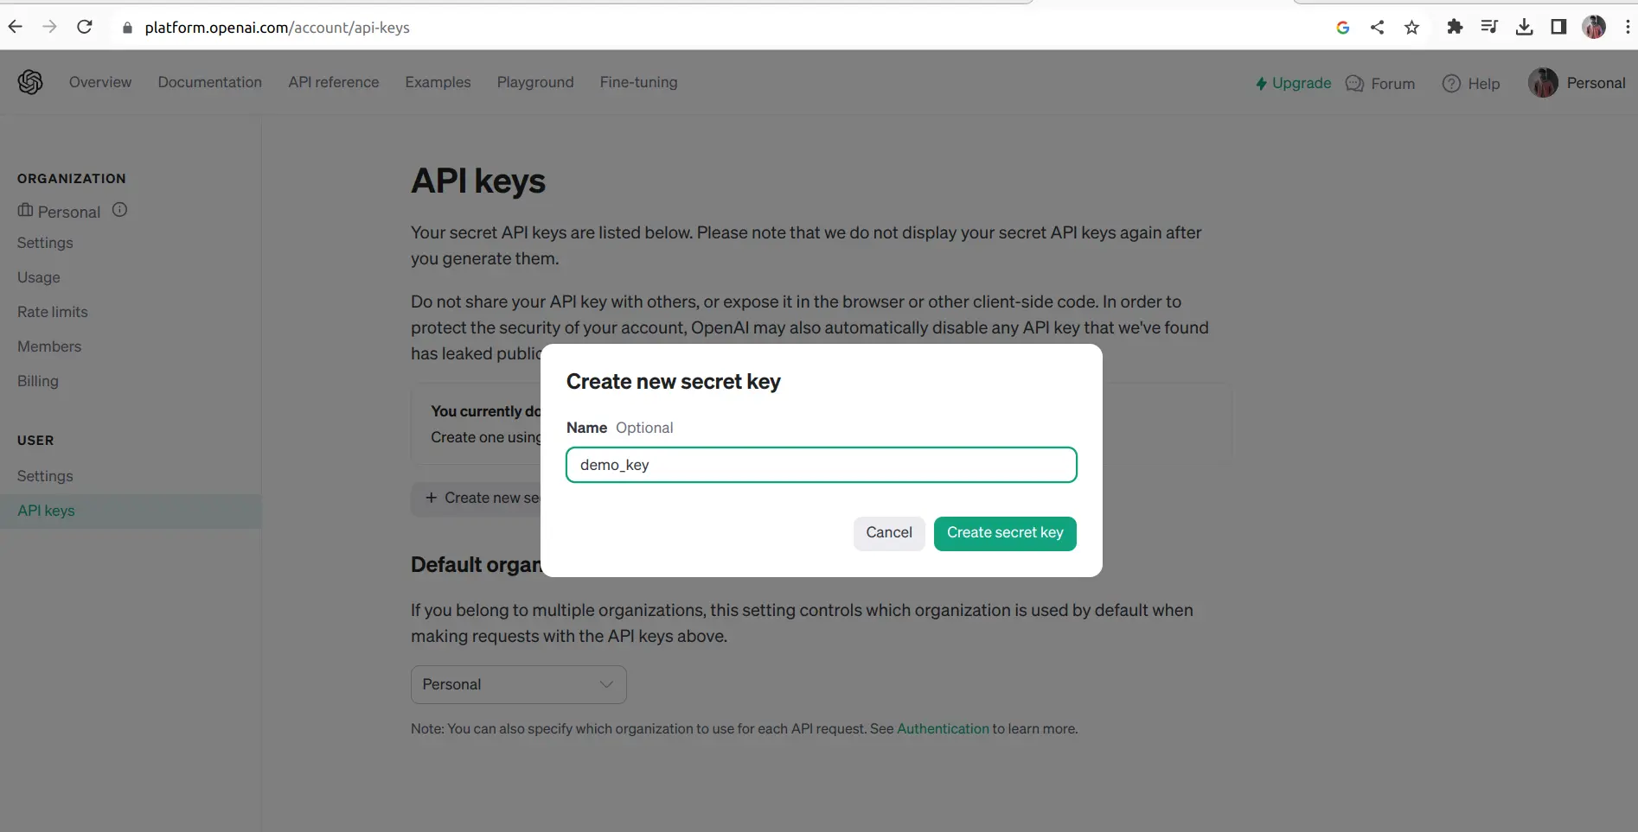Select API keys in the sidebar

[131, 511]
